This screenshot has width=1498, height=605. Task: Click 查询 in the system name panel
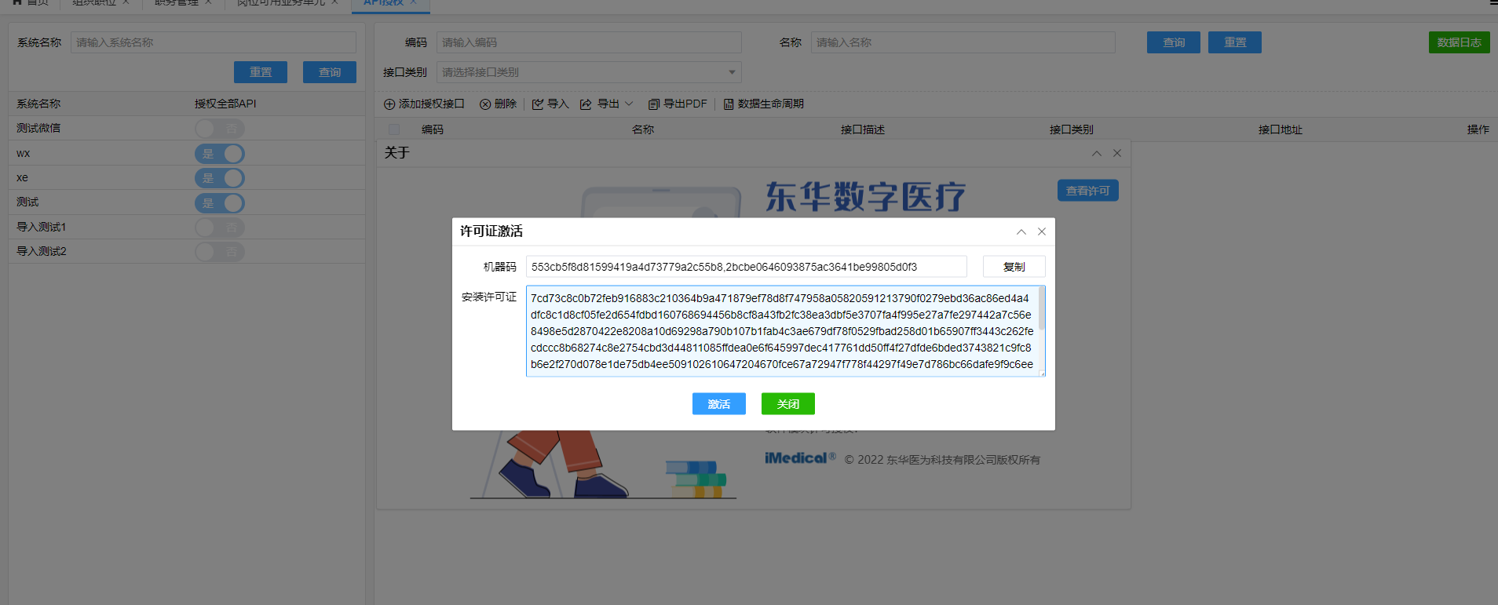pos(330,72)
